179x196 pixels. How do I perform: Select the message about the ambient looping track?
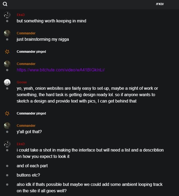(89, 187)
